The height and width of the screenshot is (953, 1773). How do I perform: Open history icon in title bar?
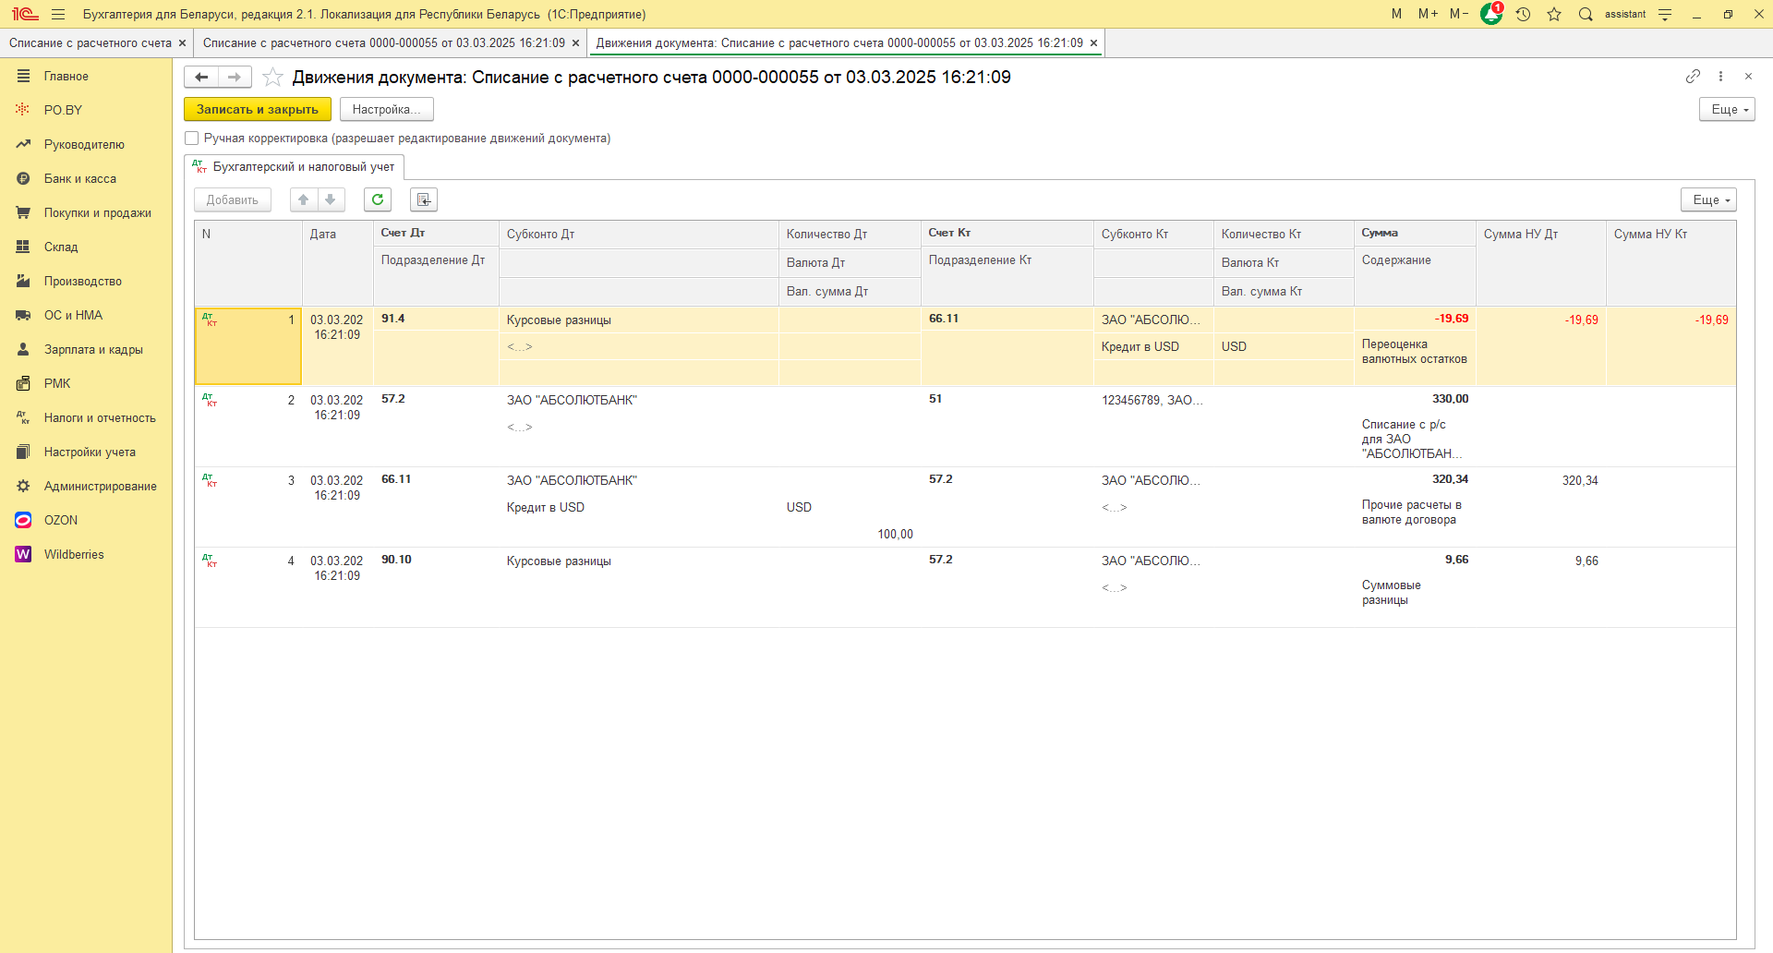tap(1524, 14)
